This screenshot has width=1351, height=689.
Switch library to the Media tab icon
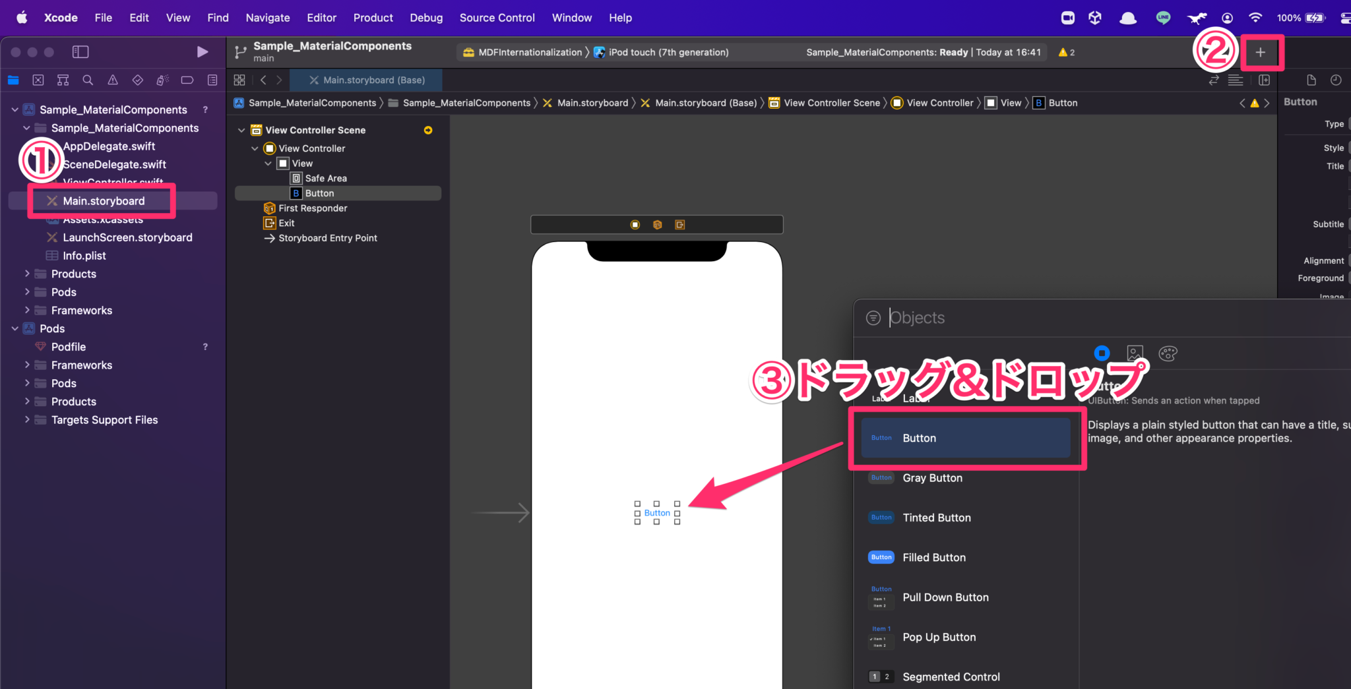(x=1135, y=353)
